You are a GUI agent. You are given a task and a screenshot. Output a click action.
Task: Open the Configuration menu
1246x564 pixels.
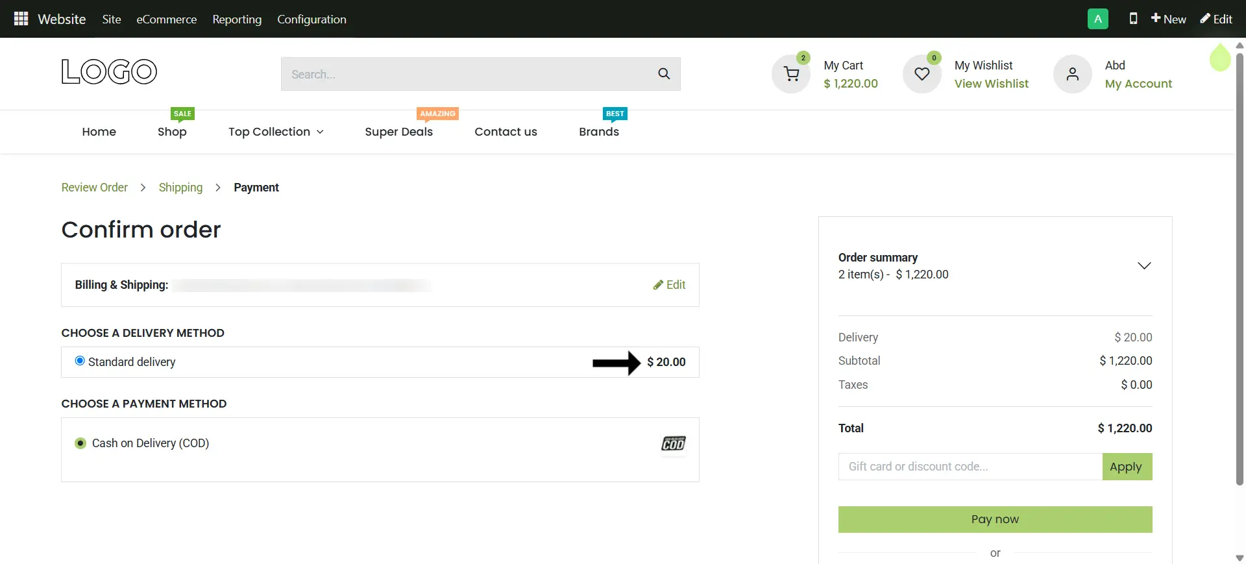311,19
